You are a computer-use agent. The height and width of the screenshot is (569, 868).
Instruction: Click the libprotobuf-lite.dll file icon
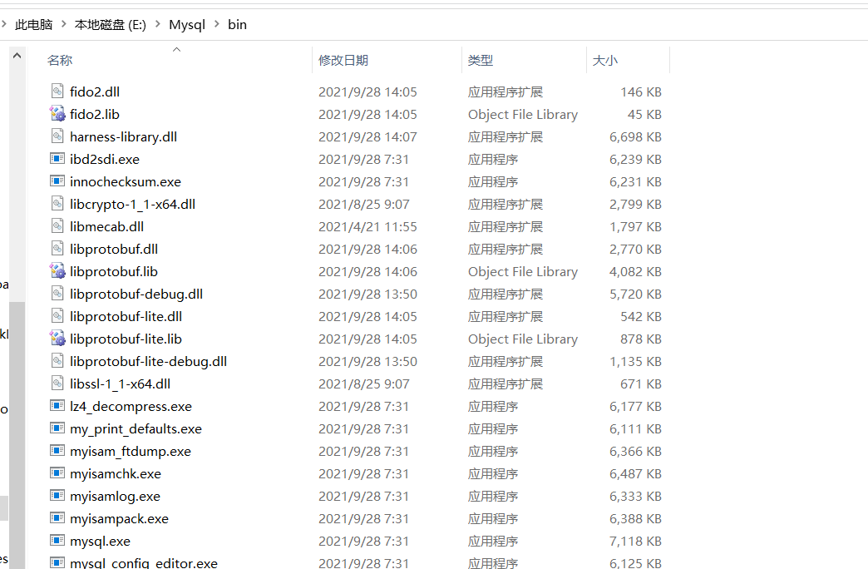pos(57,316)
